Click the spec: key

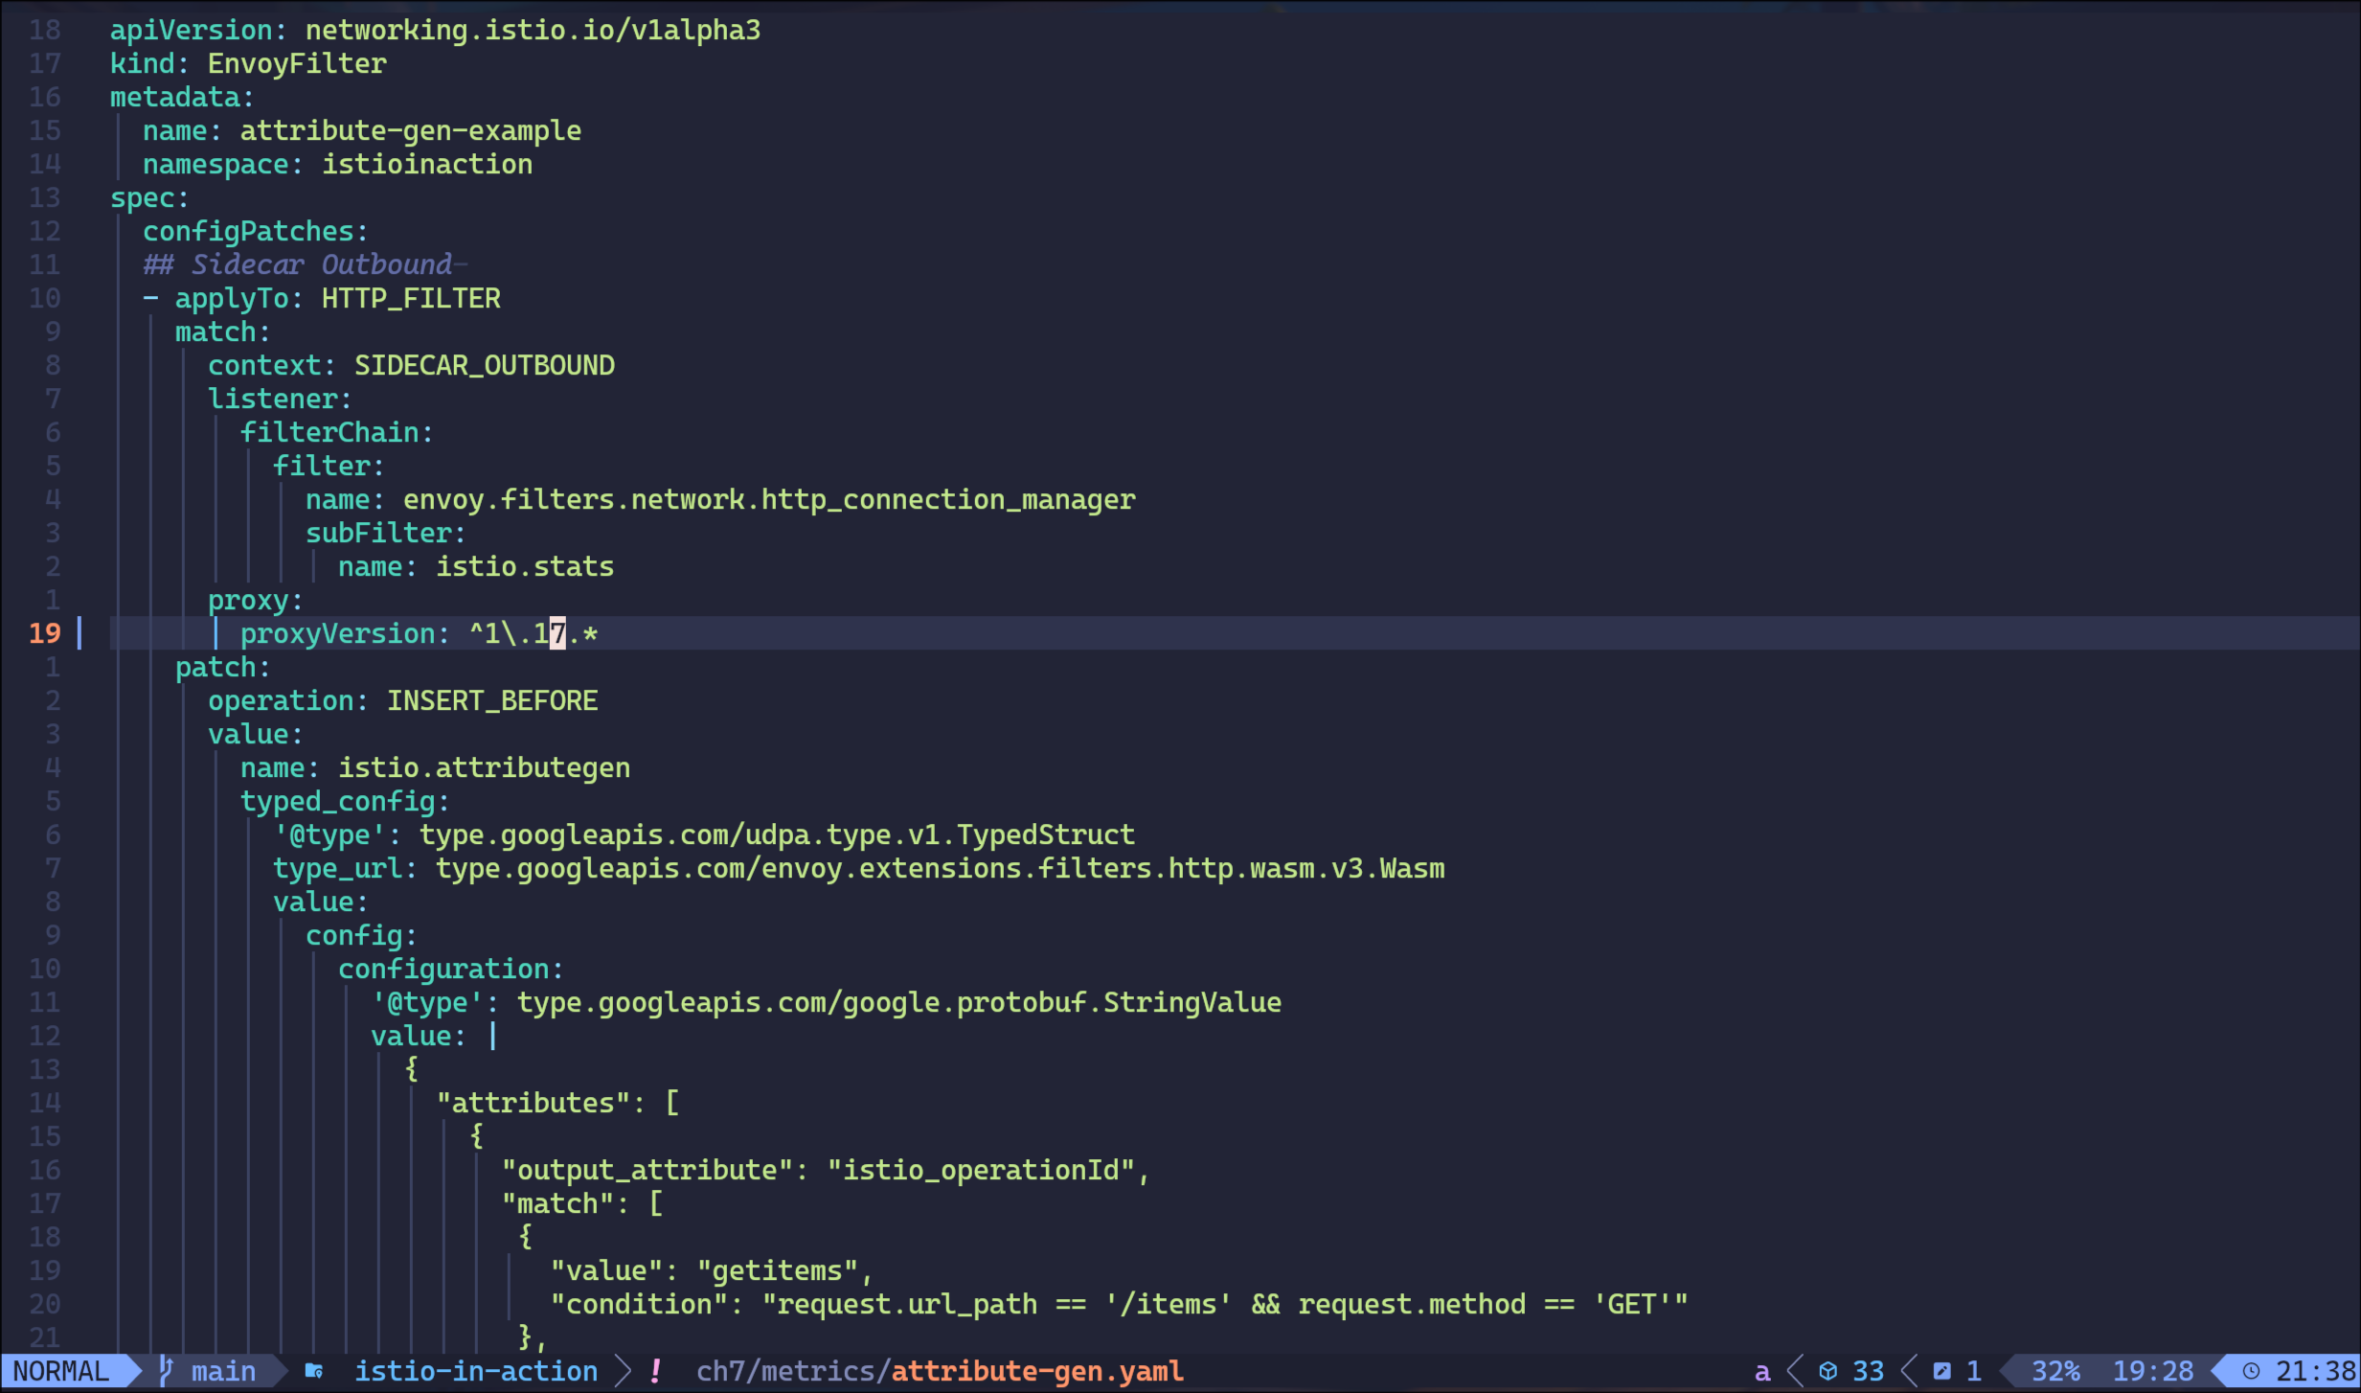(x=149, y=198)
